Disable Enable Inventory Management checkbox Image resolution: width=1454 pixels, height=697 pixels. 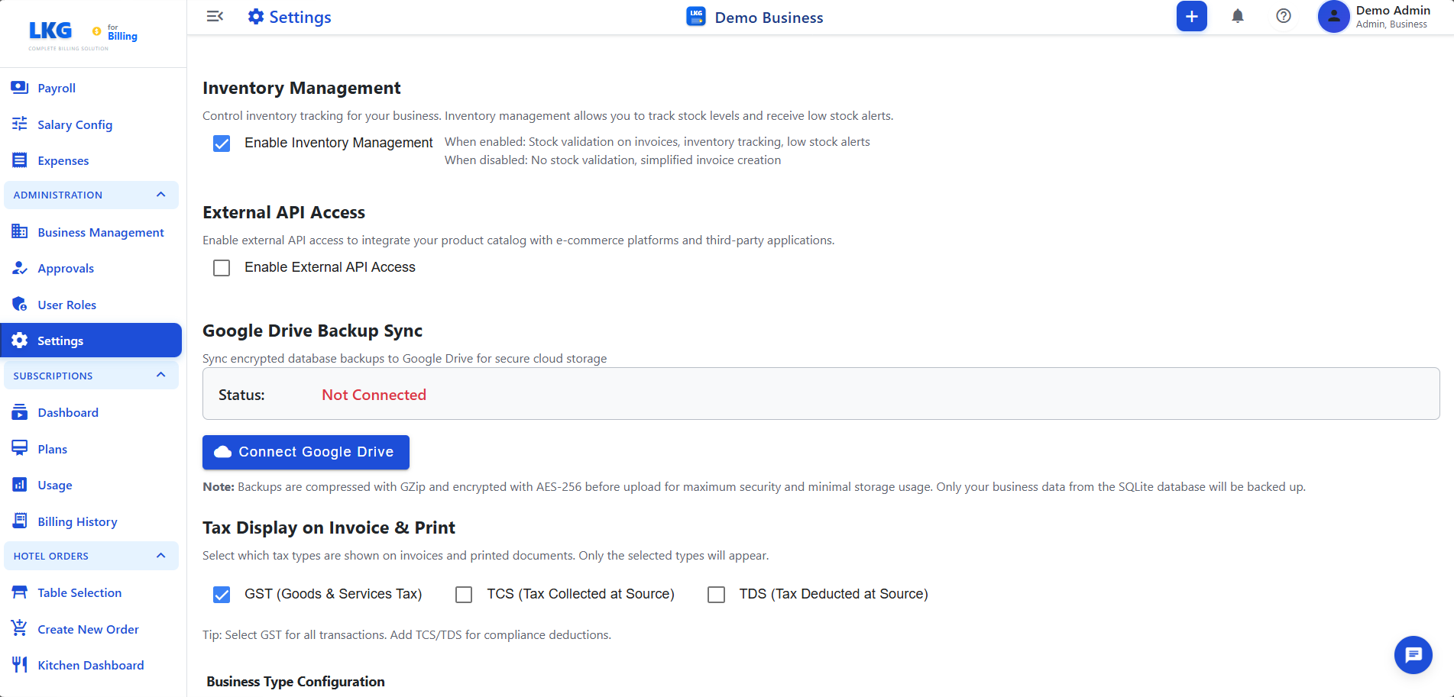pyautogui.click(x=222, y=144)
